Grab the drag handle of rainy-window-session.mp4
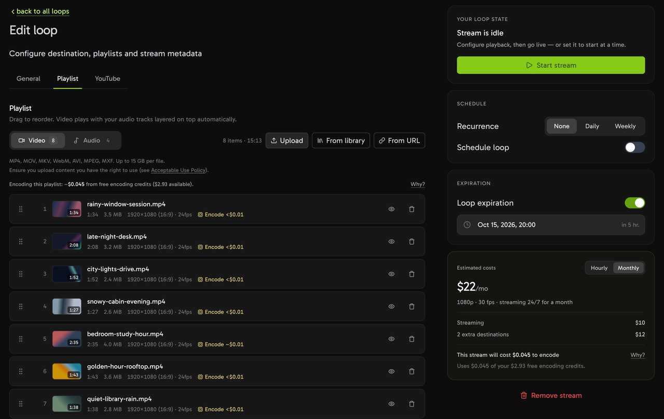The image size is (664, 419). pyautogui.click(x=21, y=209)
